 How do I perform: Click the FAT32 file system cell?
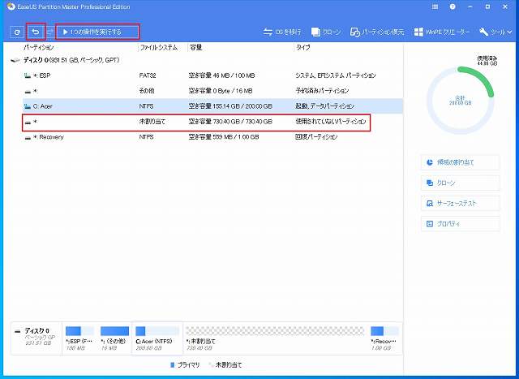(x=148, y=75)
